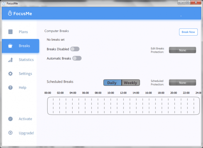Click the scheduled breaks timeline grid
Image resolution: width=203 pixels, height=148 pixels.
pyautogui.click(x=123, y=106)
